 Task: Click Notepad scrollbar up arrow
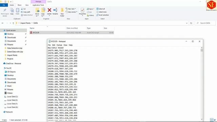coord(202,48)
